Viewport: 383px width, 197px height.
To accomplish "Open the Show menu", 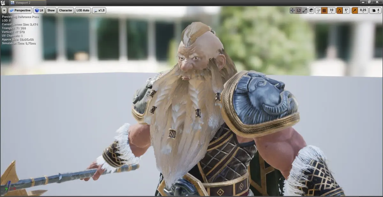I will point(51,11).
